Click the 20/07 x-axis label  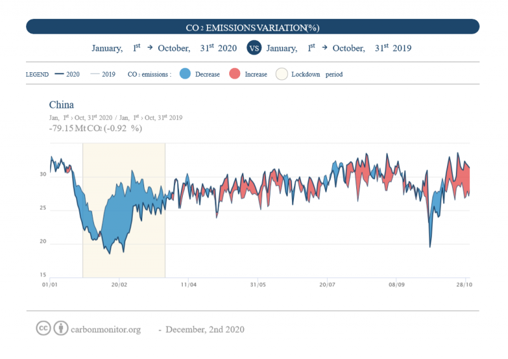click(x=327, y=285)
